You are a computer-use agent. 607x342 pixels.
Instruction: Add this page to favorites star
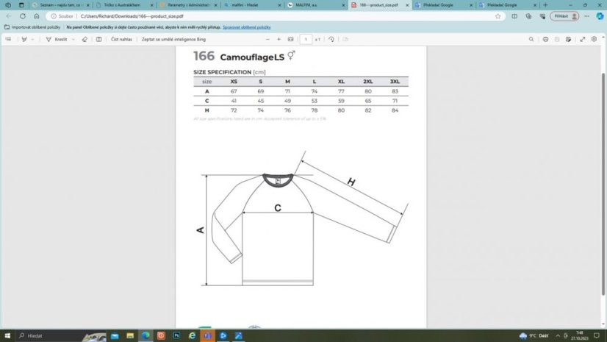498,16
